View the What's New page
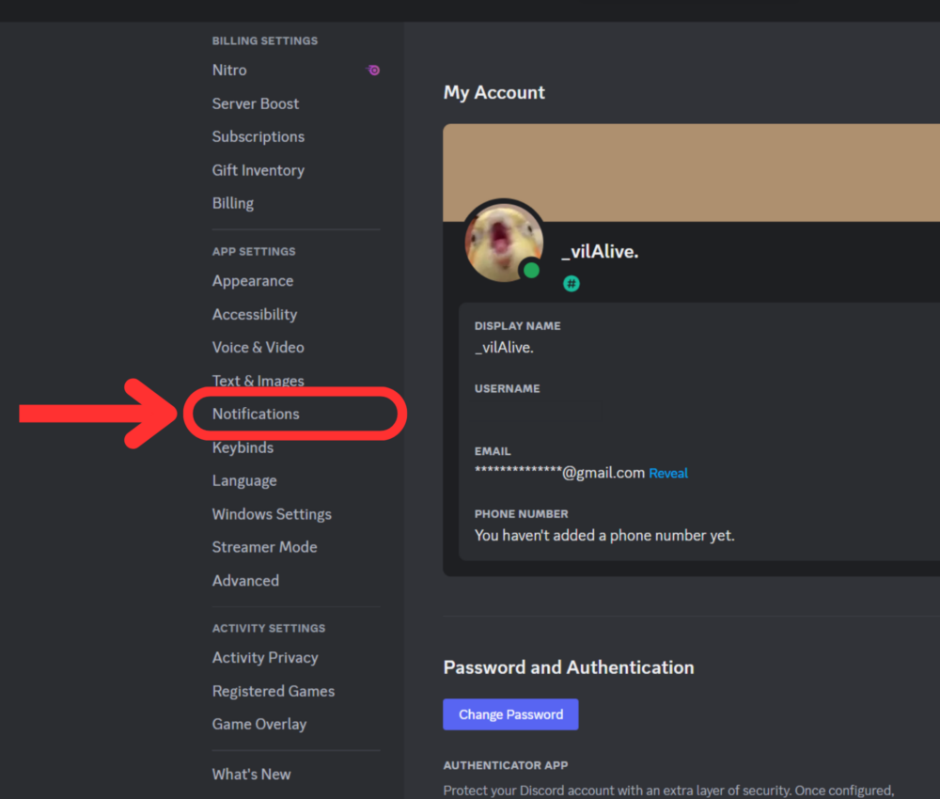 click(x=251, y=774)
